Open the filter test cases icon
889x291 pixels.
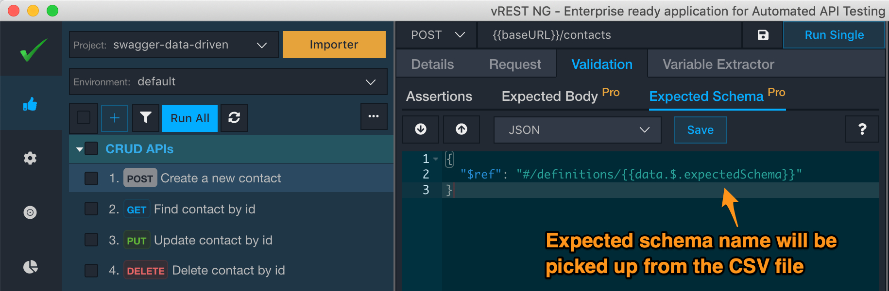[146, 118]
